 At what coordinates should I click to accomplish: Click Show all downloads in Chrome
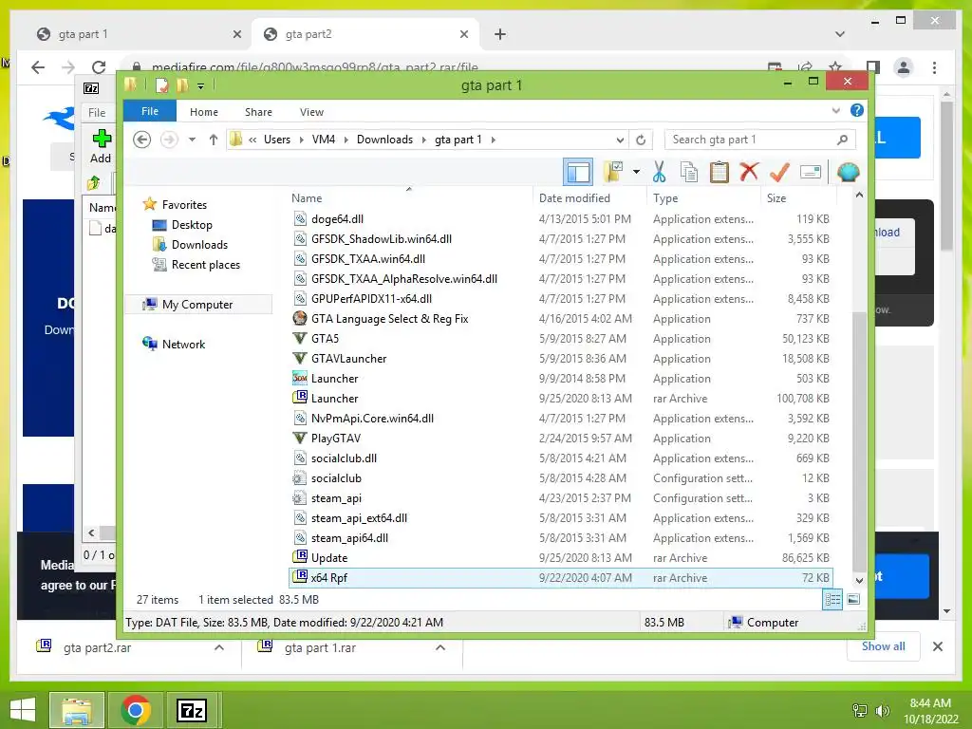pyautogui.click(x=884, y=646)
